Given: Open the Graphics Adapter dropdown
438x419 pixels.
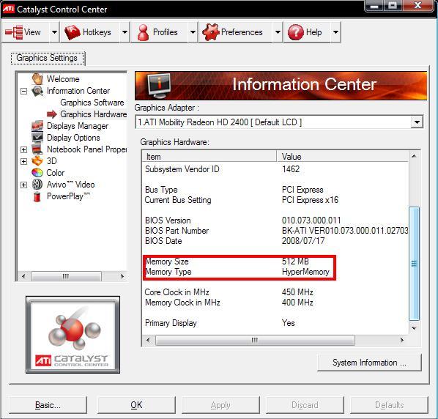Looking at the screenshot, I should (x=417, y=122).
